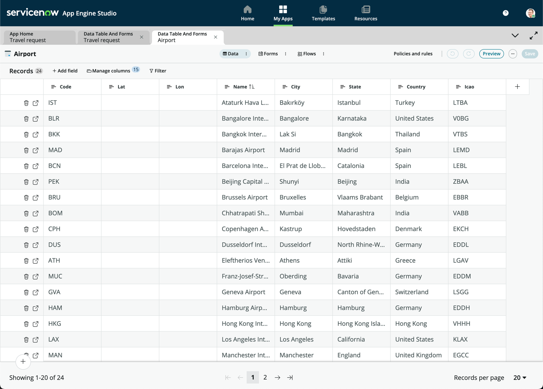Go to the next page arrow
Image resolution: width=543 pixels, height=389 pixels.
277,377
